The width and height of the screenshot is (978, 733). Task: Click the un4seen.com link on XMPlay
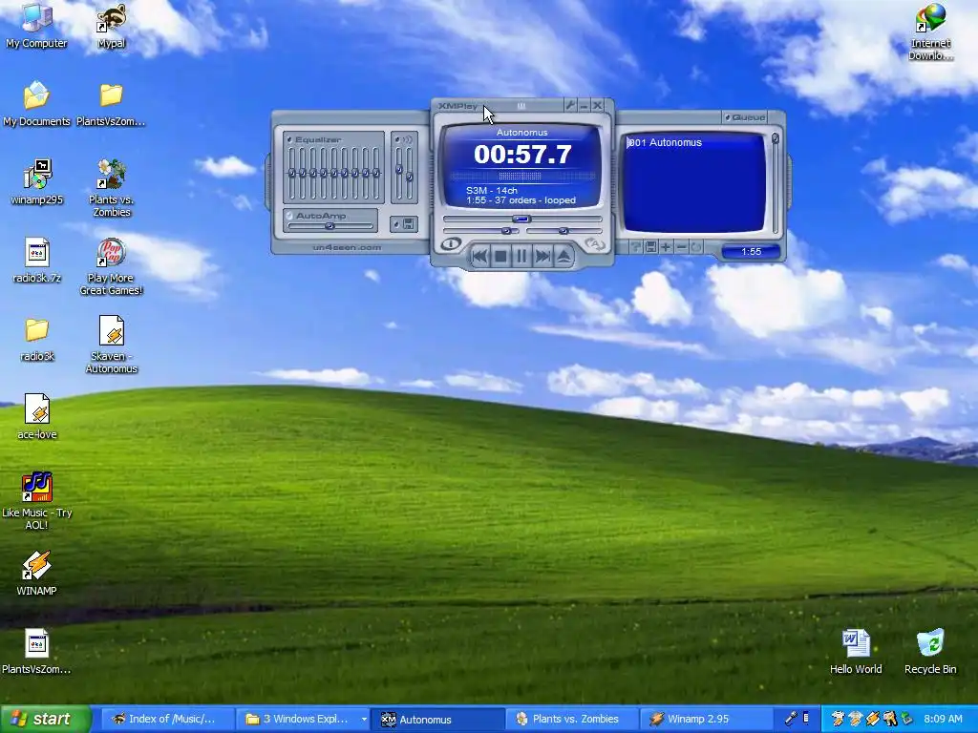tap(347, 247)
